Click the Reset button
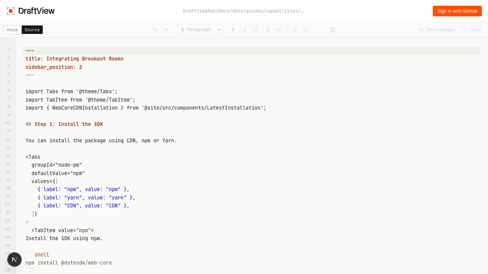Image resolution: width=488 pixels, height=274 pixels. (472, 30)
